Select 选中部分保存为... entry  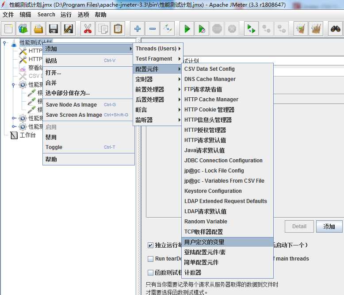(88, 93)
